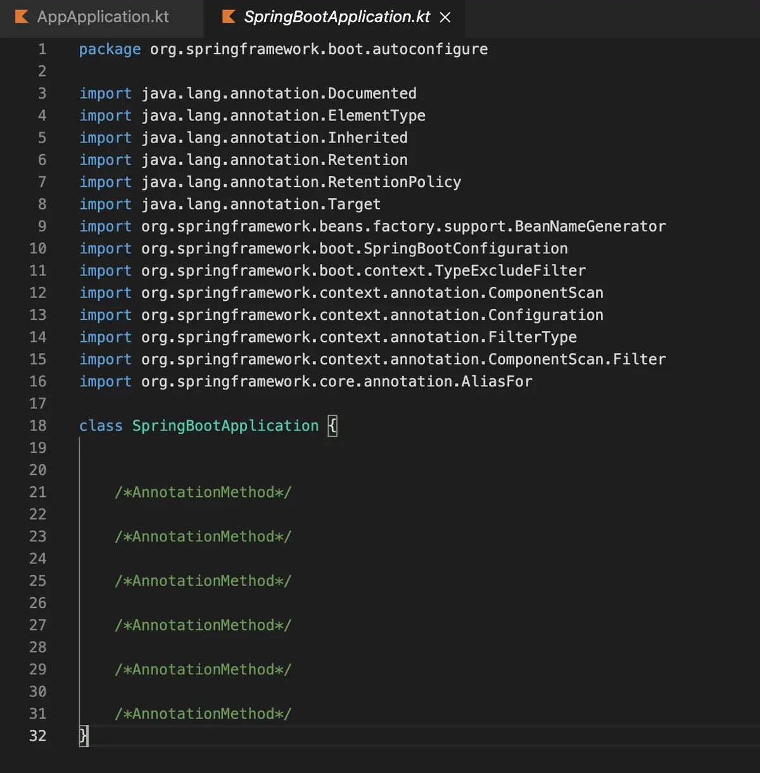Image resolution: width=760 pixels, height=773 pixels.
Task: Click the class keyword on line 18
Action: (x=101, y=425)
